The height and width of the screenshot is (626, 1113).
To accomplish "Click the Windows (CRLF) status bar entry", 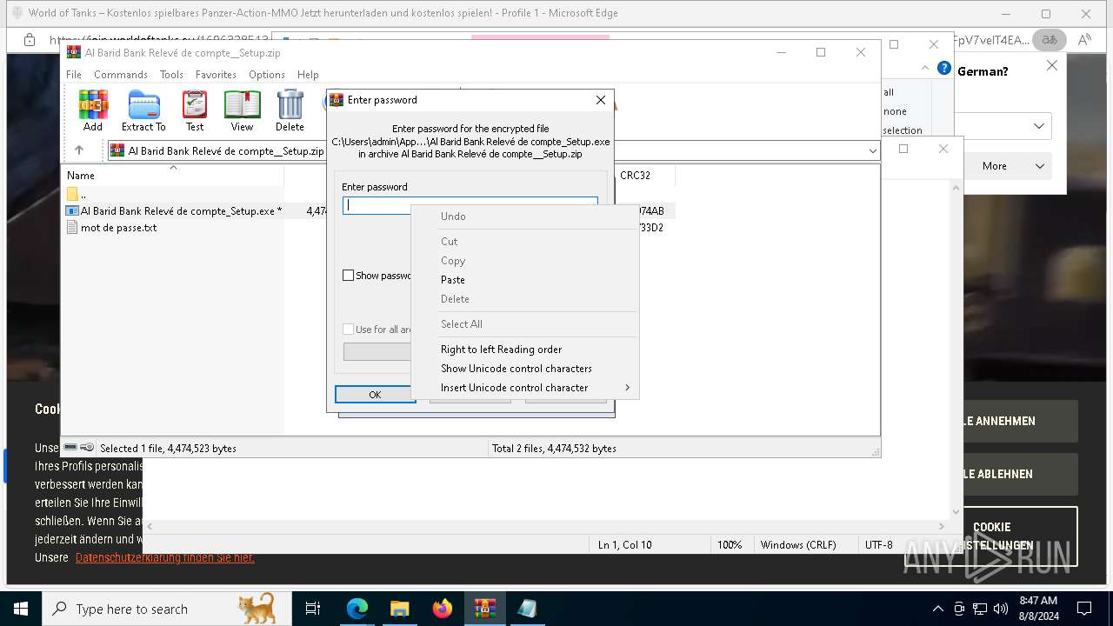I will pyautogui.click(x=798, y=545).
